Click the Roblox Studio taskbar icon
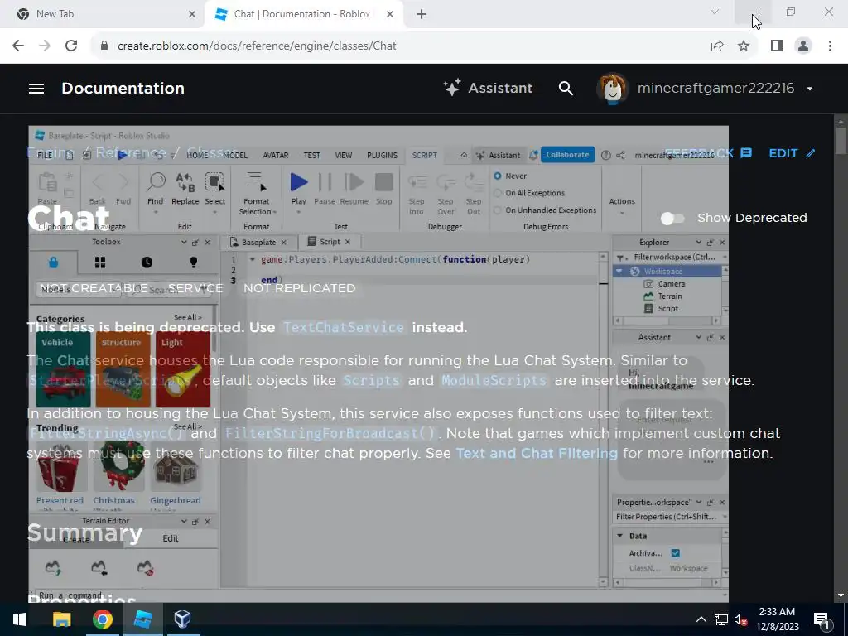Image resolution: width=848 pixels, height=636 pixels. [142, 619]
